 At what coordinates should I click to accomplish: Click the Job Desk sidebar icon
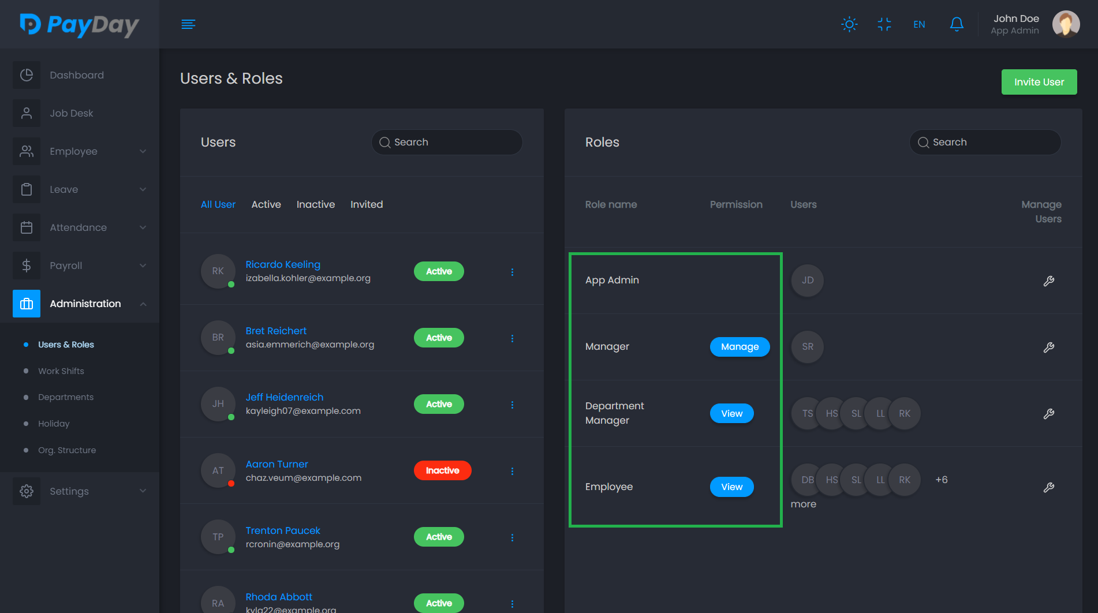[27, 113]
